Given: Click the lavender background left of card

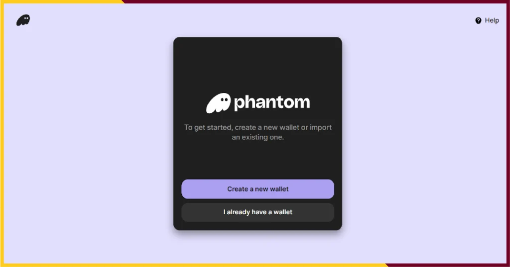Looking at the screenshot, I should (88, 136).
